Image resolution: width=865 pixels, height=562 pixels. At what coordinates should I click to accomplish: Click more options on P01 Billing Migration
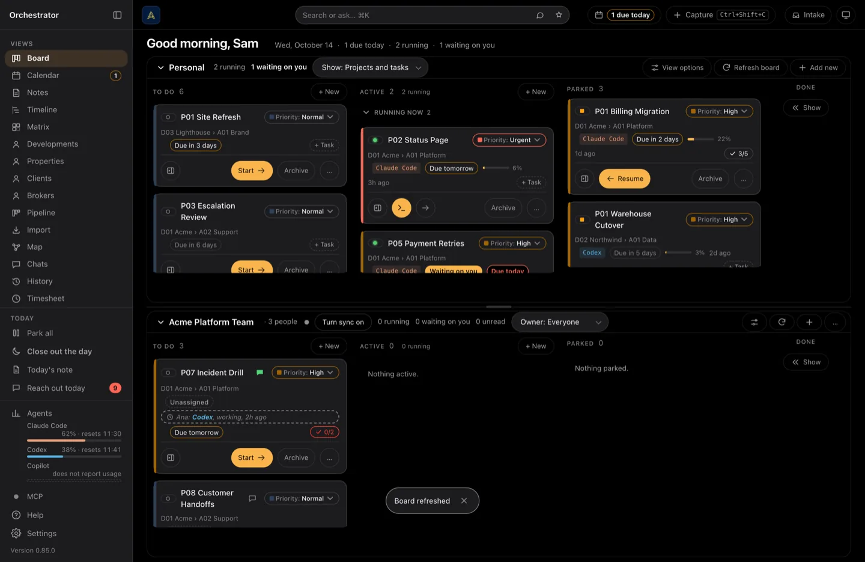click(x=743, y=179)
